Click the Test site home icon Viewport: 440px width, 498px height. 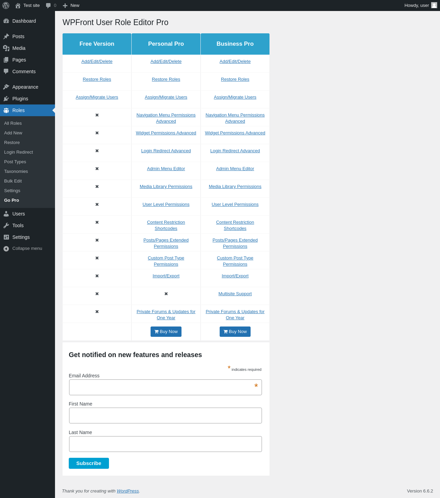18,5
